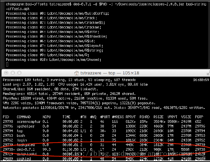Viewport: 210px width, 162px height.
Task: Click PID 29794 for the top process
Action: tap(8, 131)
